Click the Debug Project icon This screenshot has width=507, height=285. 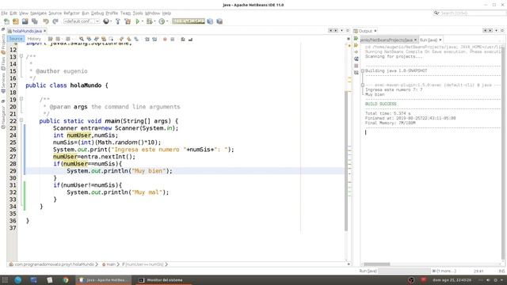(x=149, y=21)
